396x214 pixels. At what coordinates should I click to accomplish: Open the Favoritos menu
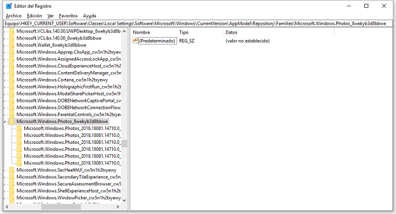pyautogui.click(x=68, y=16)
